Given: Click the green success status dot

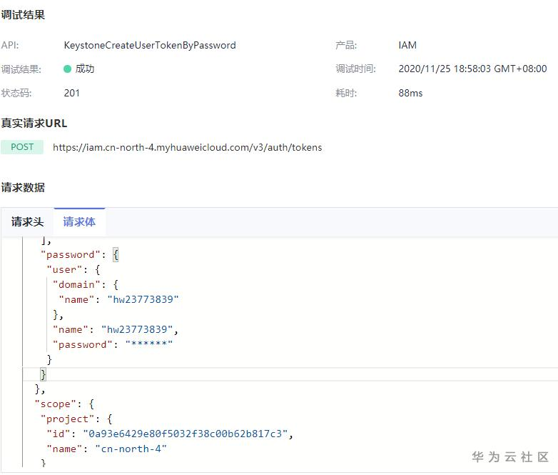Looking at the screenshot, I should (x=68, y=69).
